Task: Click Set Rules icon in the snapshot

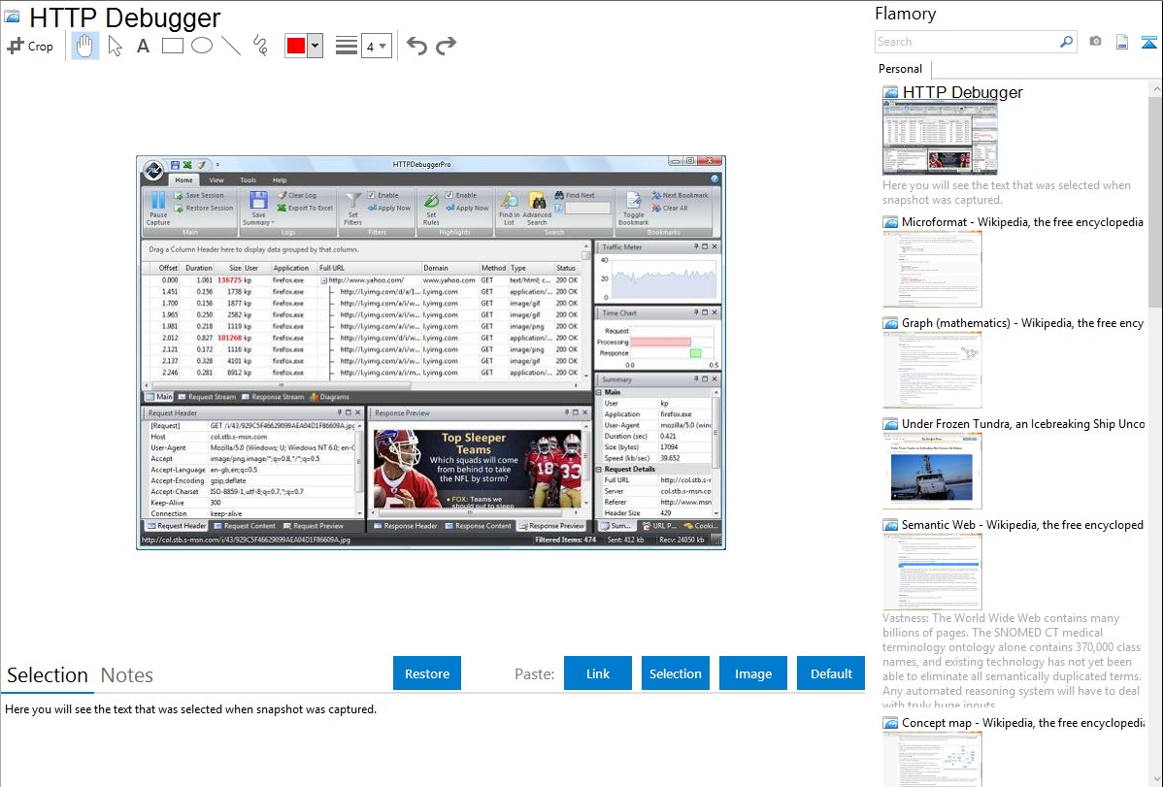Action: tap(431, 209)
